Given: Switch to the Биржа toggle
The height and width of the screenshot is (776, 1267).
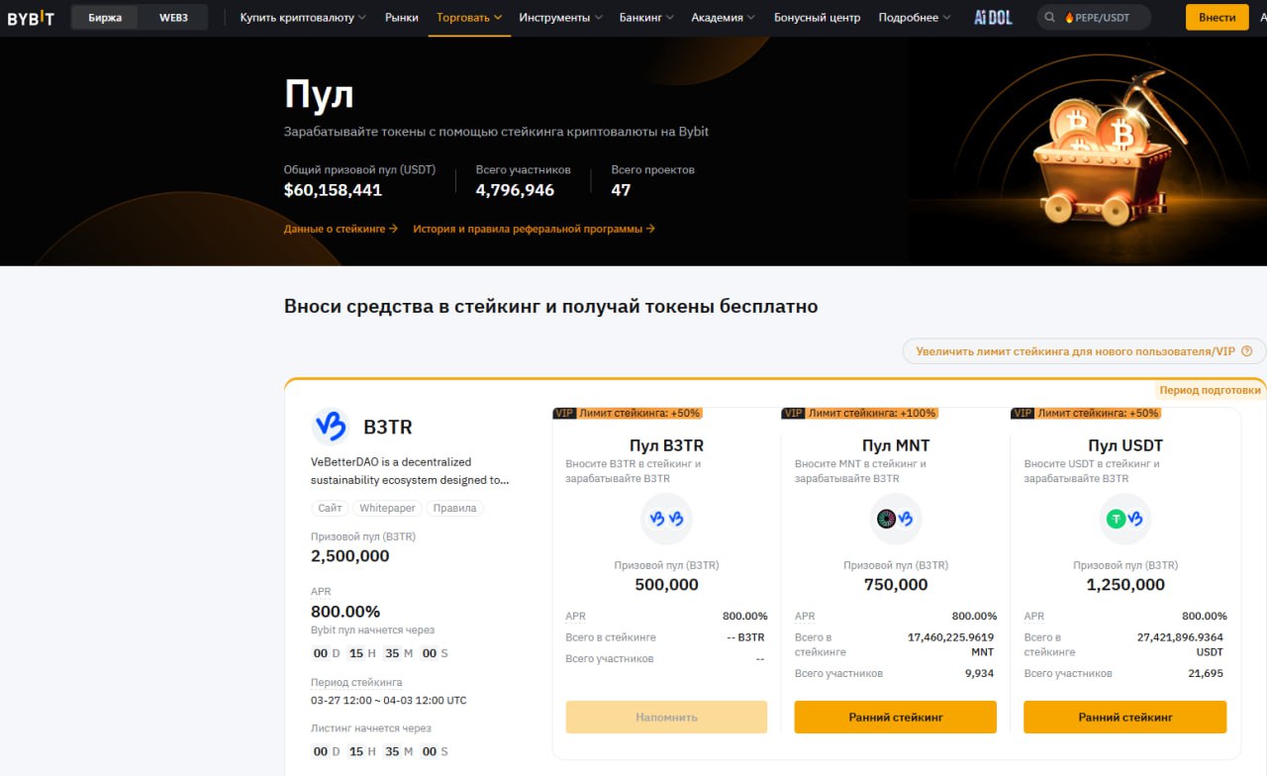Looking at the screenshot, I should point(105,18).
